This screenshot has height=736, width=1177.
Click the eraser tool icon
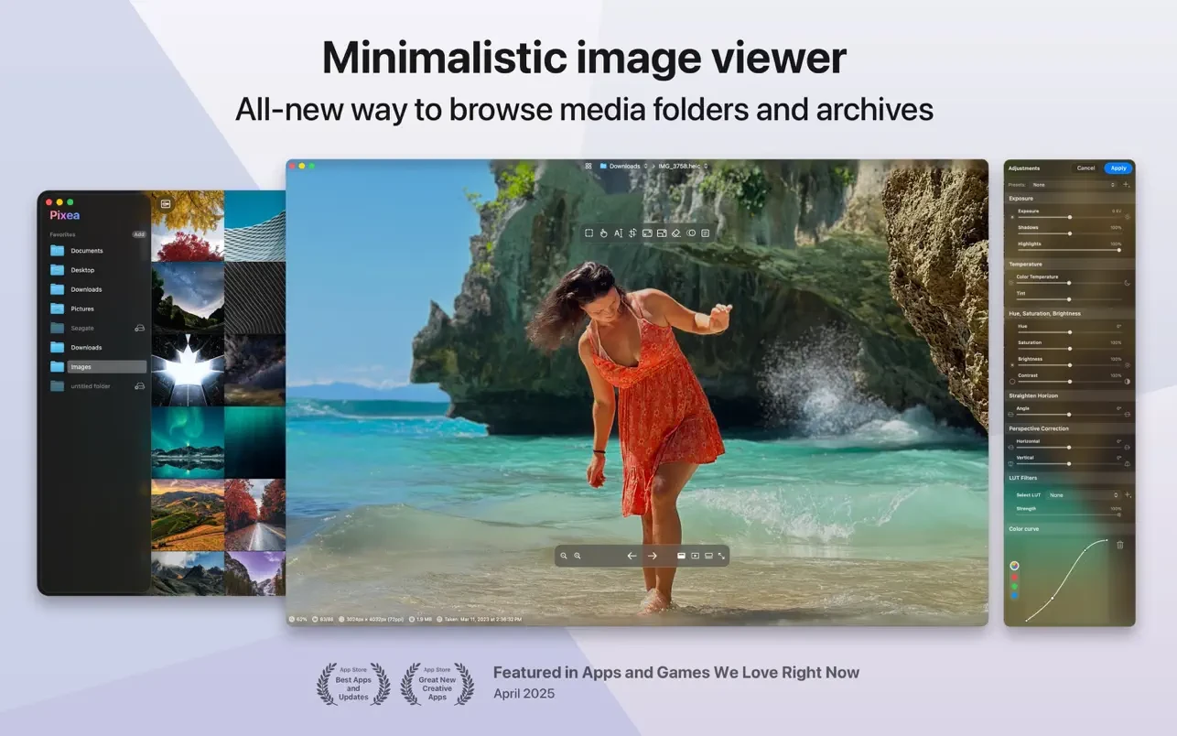676,233
